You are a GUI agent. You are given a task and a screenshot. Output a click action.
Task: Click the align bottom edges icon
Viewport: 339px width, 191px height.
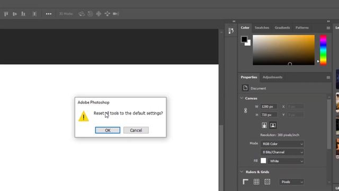coord(23,14)
